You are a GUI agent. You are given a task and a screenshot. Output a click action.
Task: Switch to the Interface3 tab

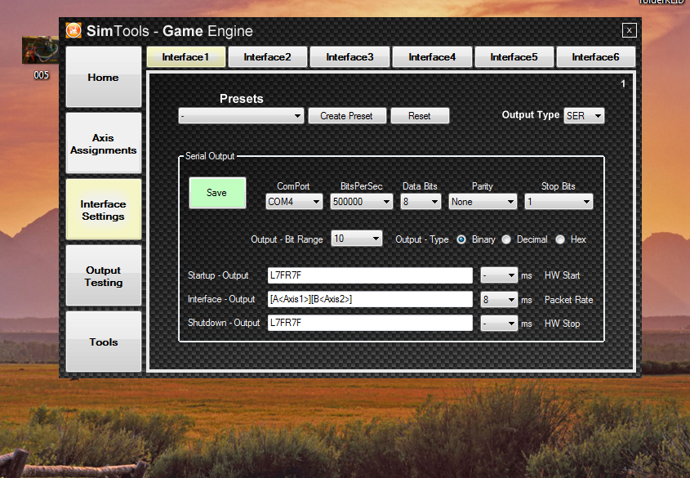click(349, 57)
